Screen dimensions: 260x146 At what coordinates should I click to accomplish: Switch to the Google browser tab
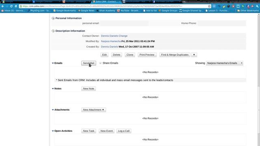tap(16, 2)
